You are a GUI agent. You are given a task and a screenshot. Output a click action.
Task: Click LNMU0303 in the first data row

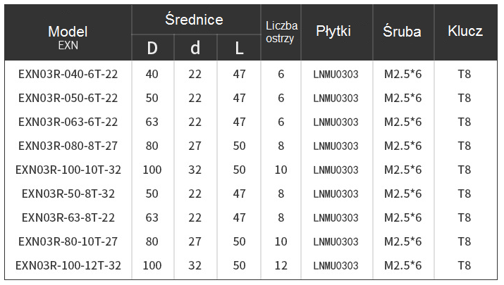pyautogui.click(x=336, y=74)
